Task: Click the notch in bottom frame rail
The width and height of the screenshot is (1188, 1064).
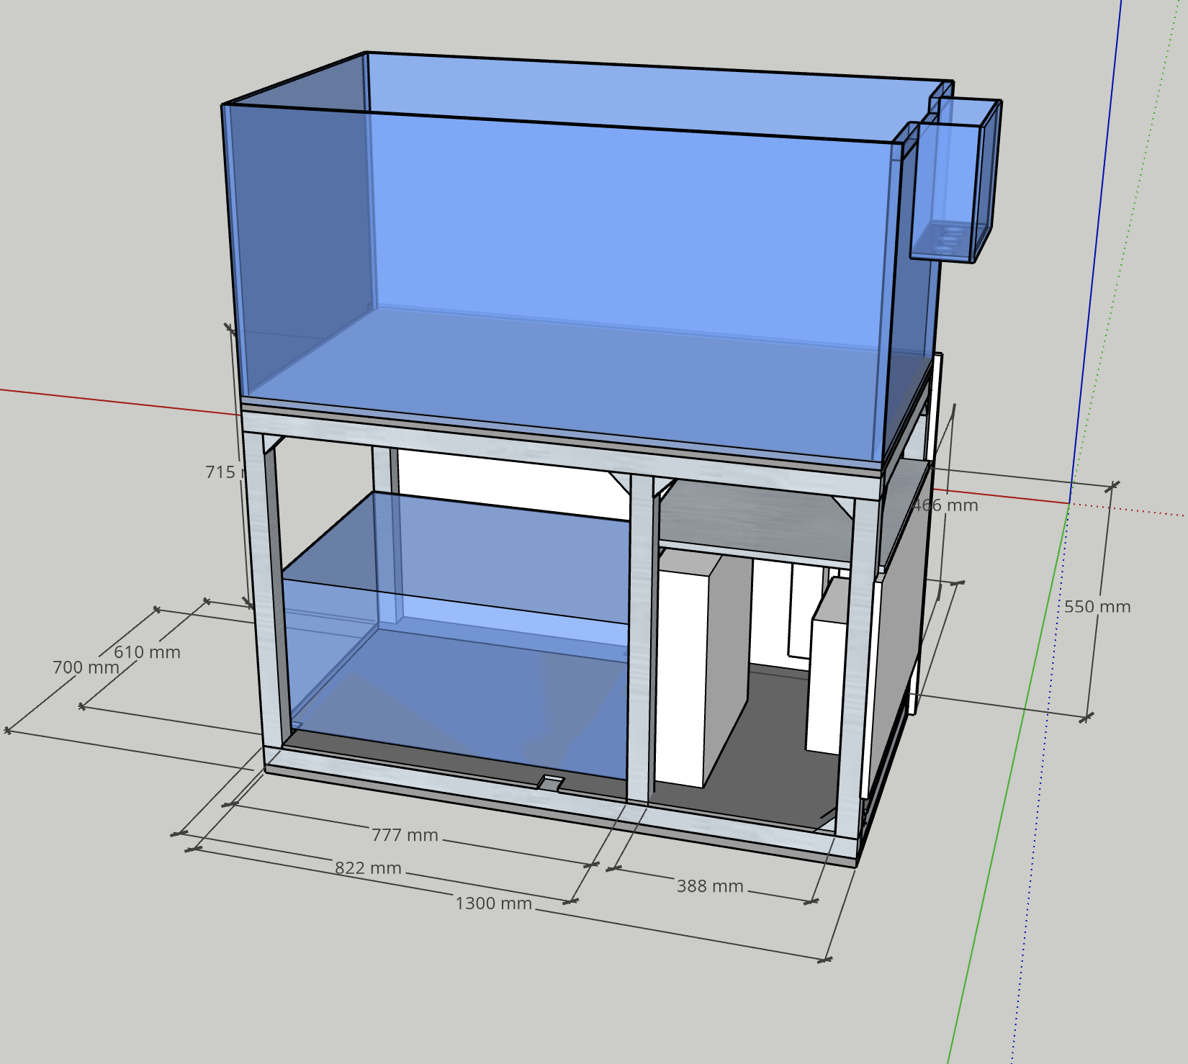Action: click(551, 783)
